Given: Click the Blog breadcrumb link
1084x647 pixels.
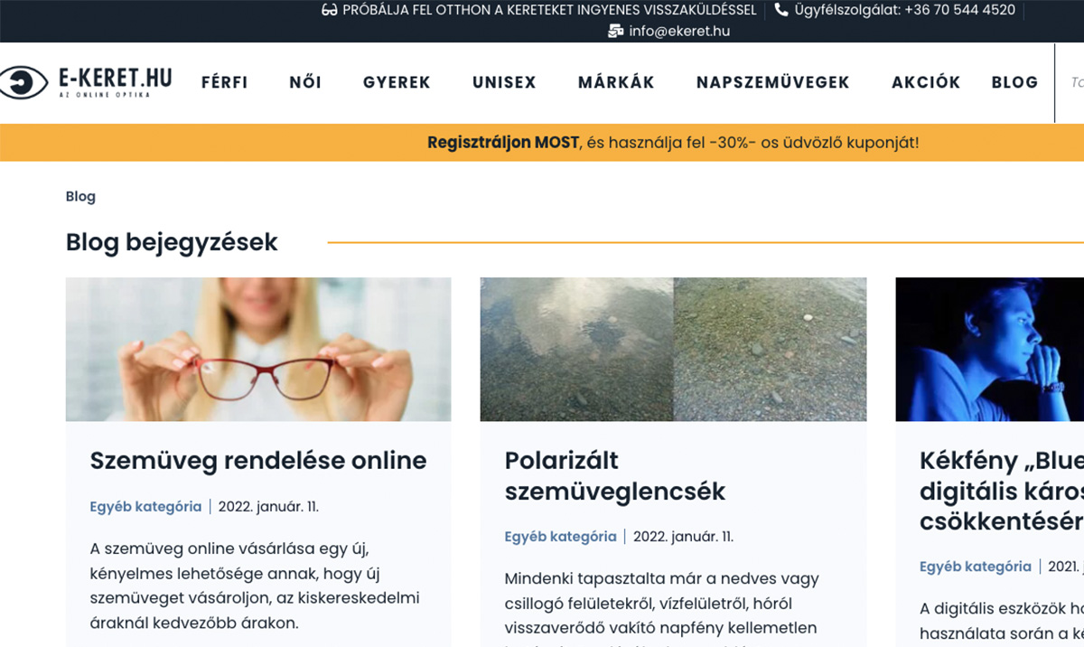Looking at the screenshot, I should (80, 196).
